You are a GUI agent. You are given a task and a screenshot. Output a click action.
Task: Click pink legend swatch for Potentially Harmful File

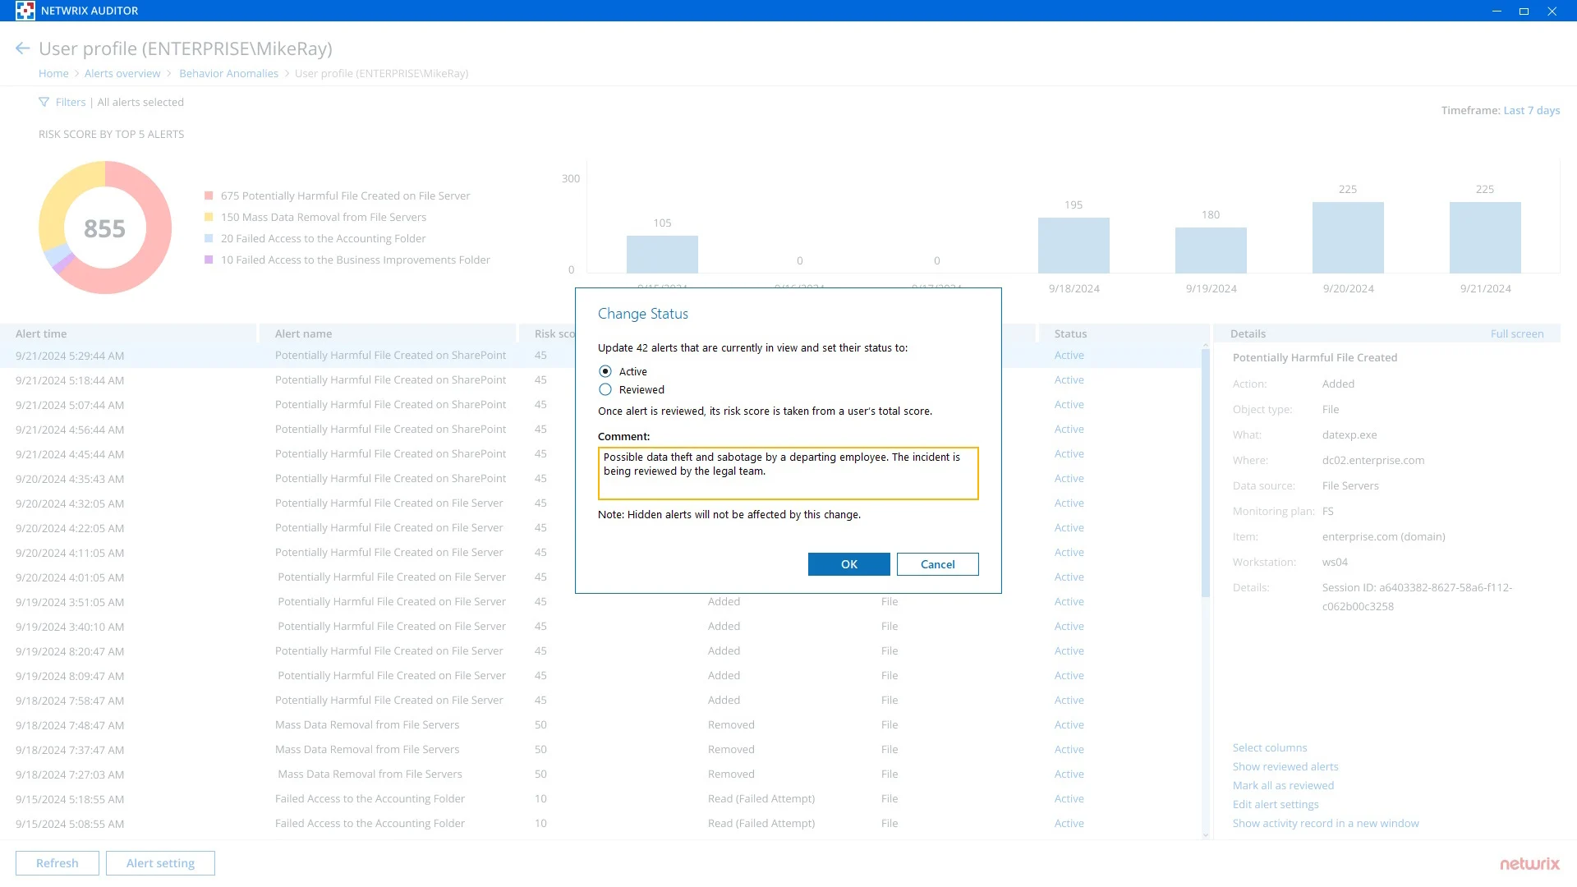click(x=209, y=196)
